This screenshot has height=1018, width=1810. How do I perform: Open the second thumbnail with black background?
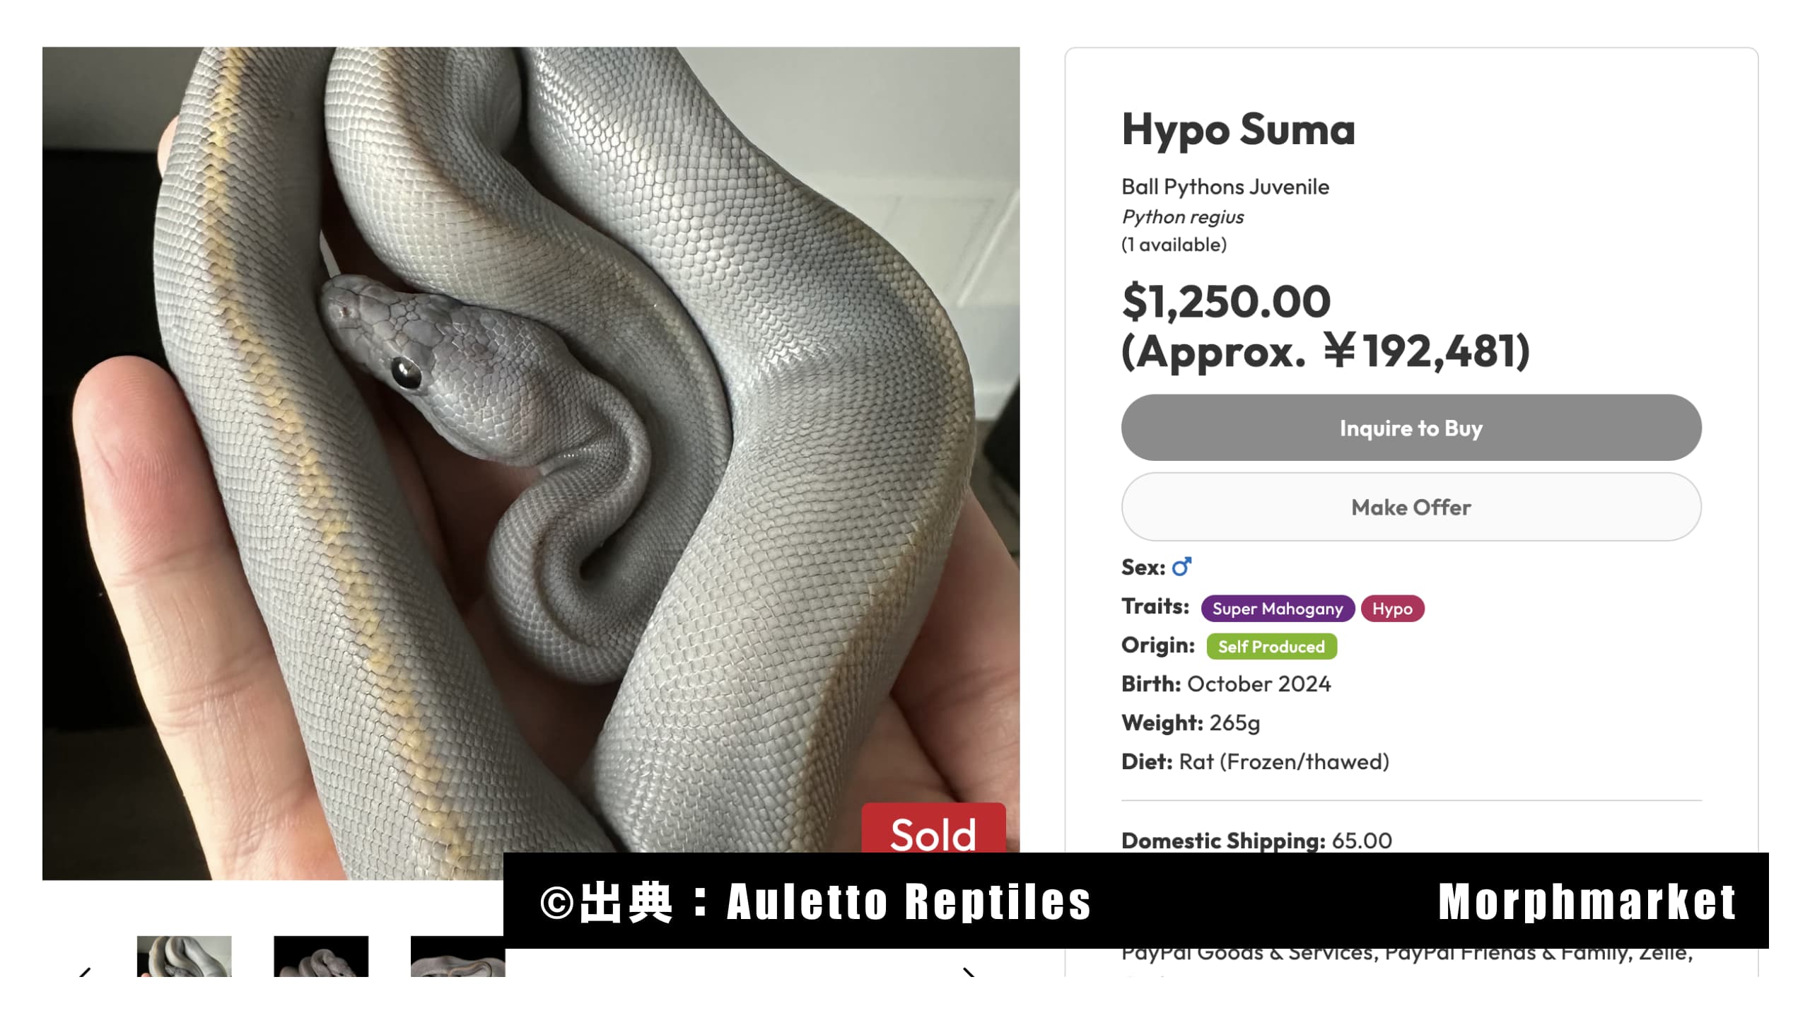pos(321,956)
